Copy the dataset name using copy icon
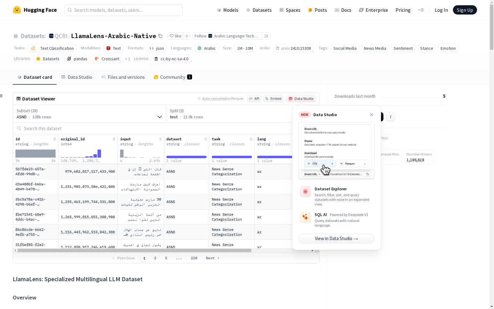The height and width of the screenshot is (309, 494). pos(160,36)
